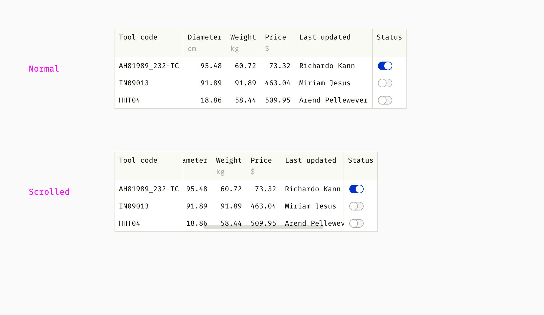The height and width of the screenshot is (315, 544).
Task: Disable AH81989_232-TC toggle in Scrolled table
Action: point(356,189)
